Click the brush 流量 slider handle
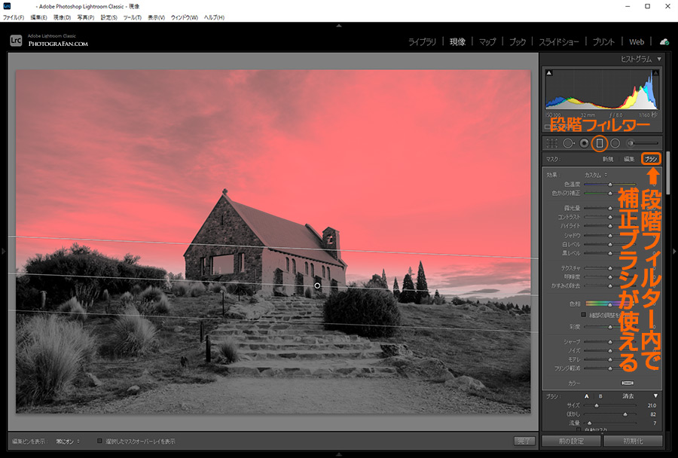This screenshot has height=458, width=678. tap(589, 423)
